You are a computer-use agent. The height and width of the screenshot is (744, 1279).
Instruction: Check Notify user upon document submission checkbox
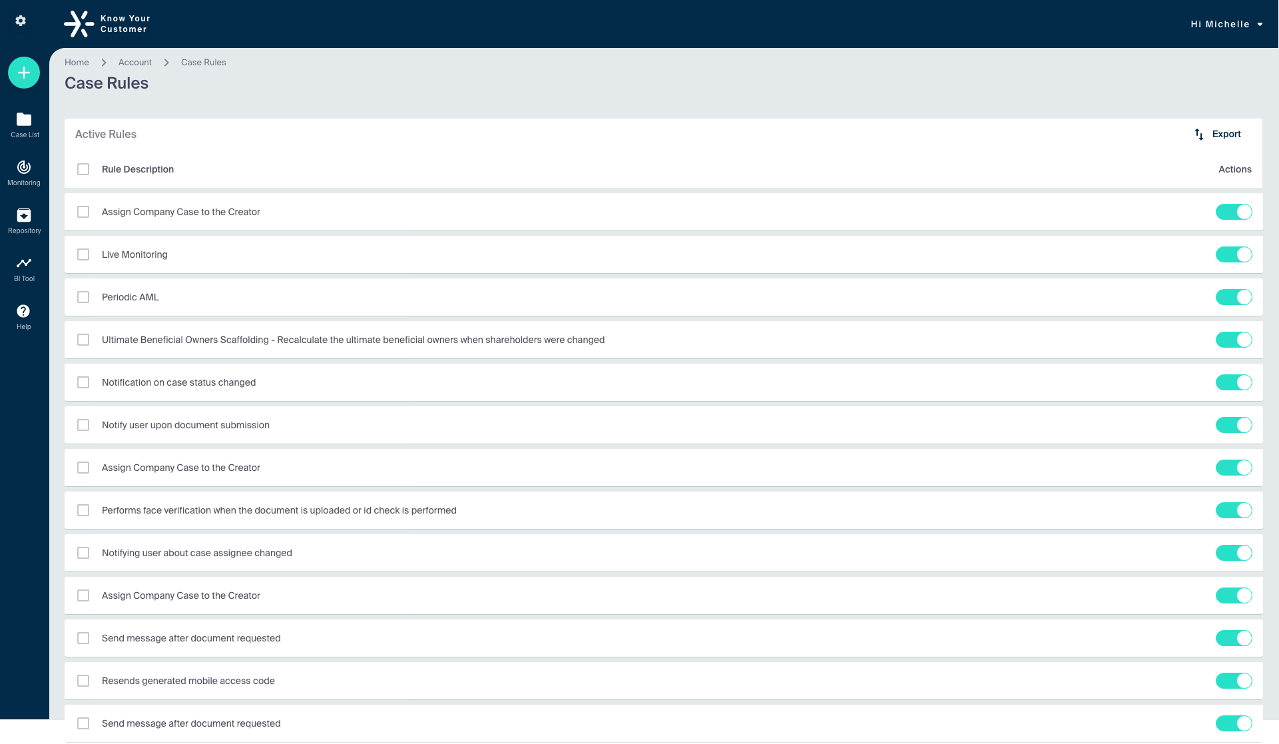tap(83, 425)
